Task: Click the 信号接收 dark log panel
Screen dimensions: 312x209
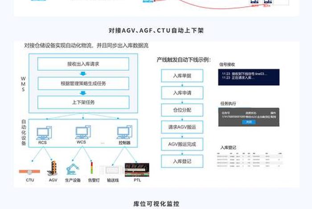Action: (249, 77)
